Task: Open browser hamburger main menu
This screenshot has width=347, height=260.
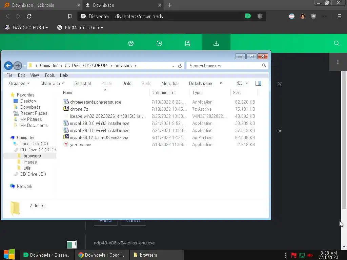Action: click(339, 16)
